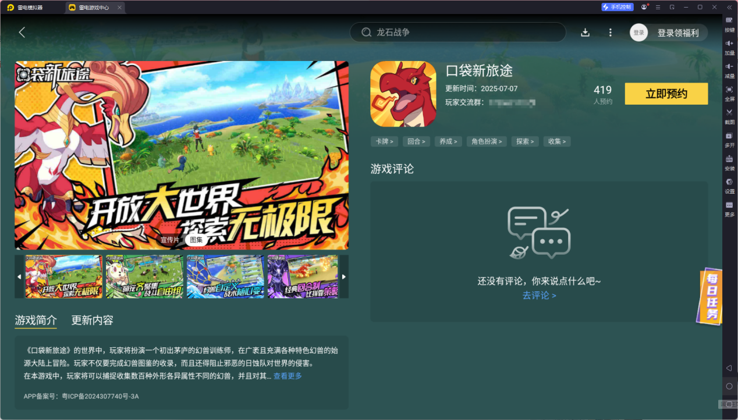Click Android back triangle in sidebar
Image resolution: width=738 pixels, height=420 pixels.
point(729,368)
